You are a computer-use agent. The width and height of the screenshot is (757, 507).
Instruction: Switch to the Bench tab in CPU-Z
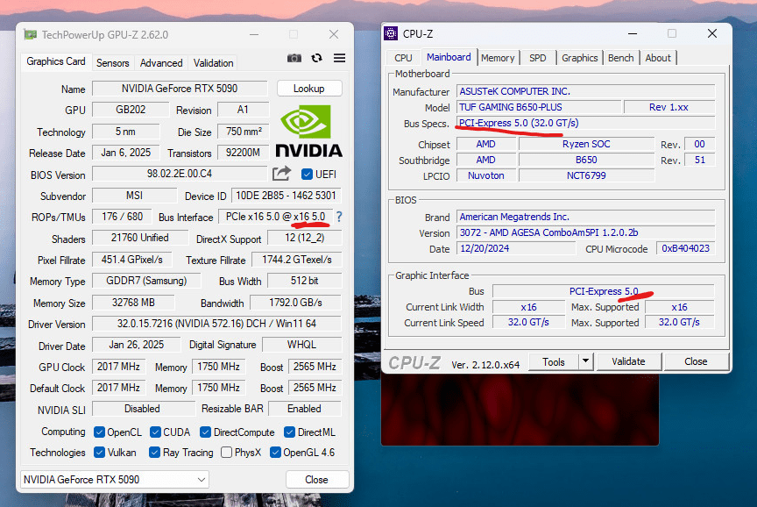click(x=620, y=58)
